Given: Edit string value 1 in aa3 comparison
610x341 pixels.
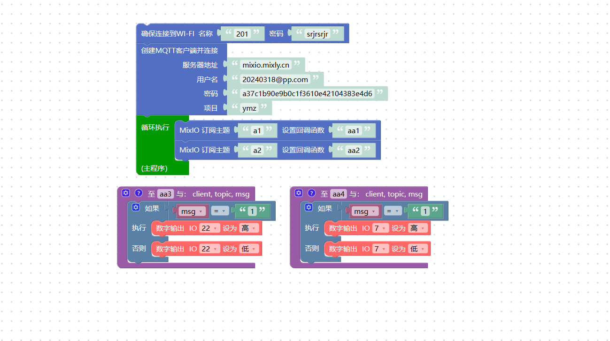Looking at the screenshot, I should pyautogui.click(x=252, y=212).
